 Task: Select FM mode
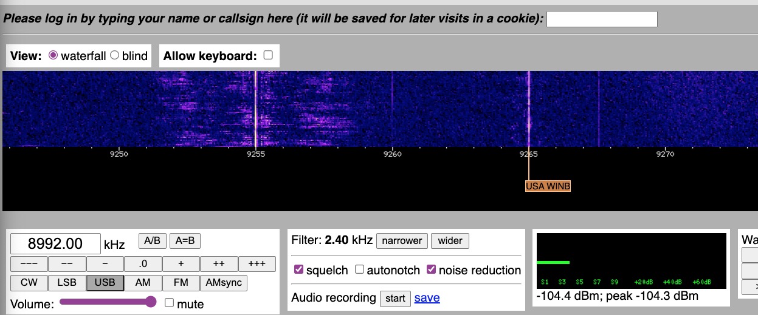tap(181, 283)
